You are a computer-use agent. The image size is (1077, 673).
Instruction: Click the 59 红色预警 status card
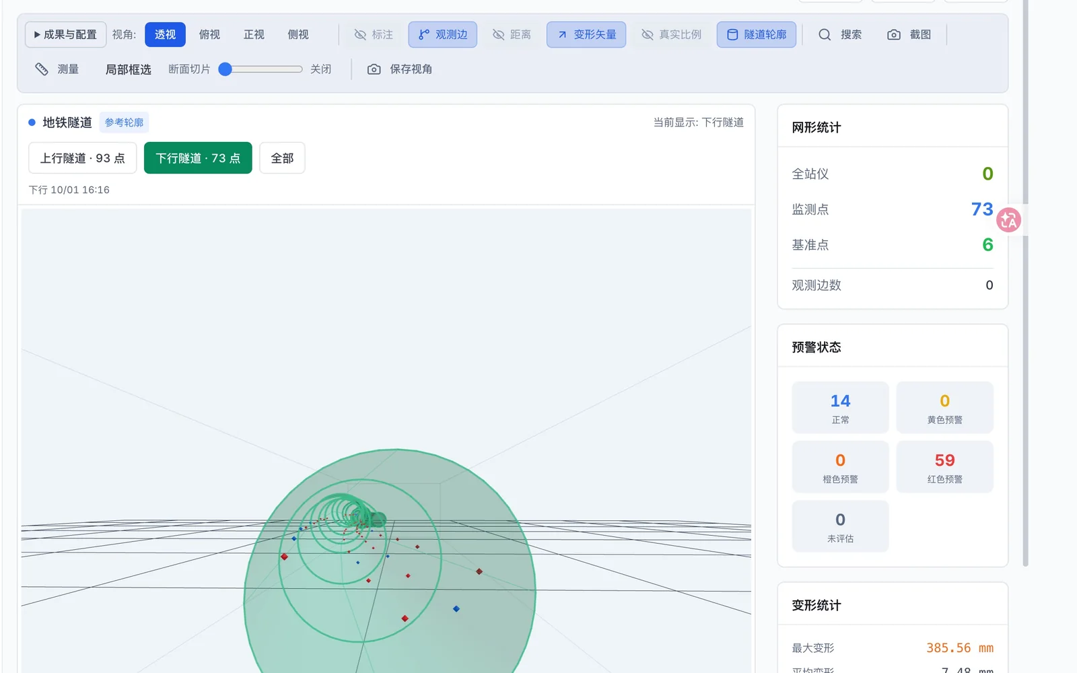click(944, 467)
